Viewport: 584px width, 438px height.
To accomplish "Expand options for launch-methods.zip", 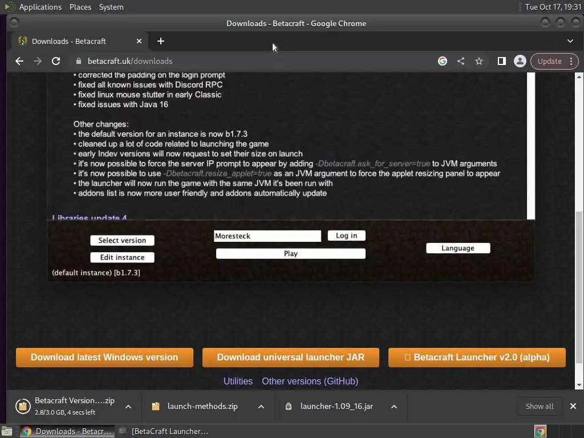I will pyautogui.click(x=261, y=406).
